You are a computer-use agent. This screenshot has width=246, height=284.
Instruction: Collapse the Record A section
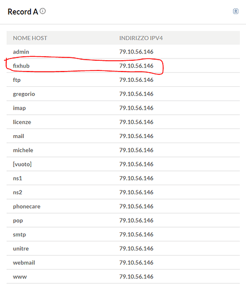236,11
